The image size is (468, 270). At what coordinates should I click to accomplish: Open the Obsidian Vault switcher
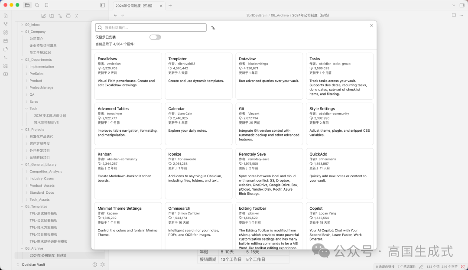tap(33, 265)
